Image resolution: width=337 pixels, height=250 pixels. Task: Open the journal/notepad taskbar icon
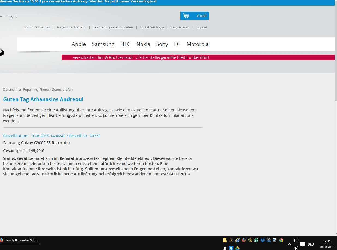click(x=275, y=240)
